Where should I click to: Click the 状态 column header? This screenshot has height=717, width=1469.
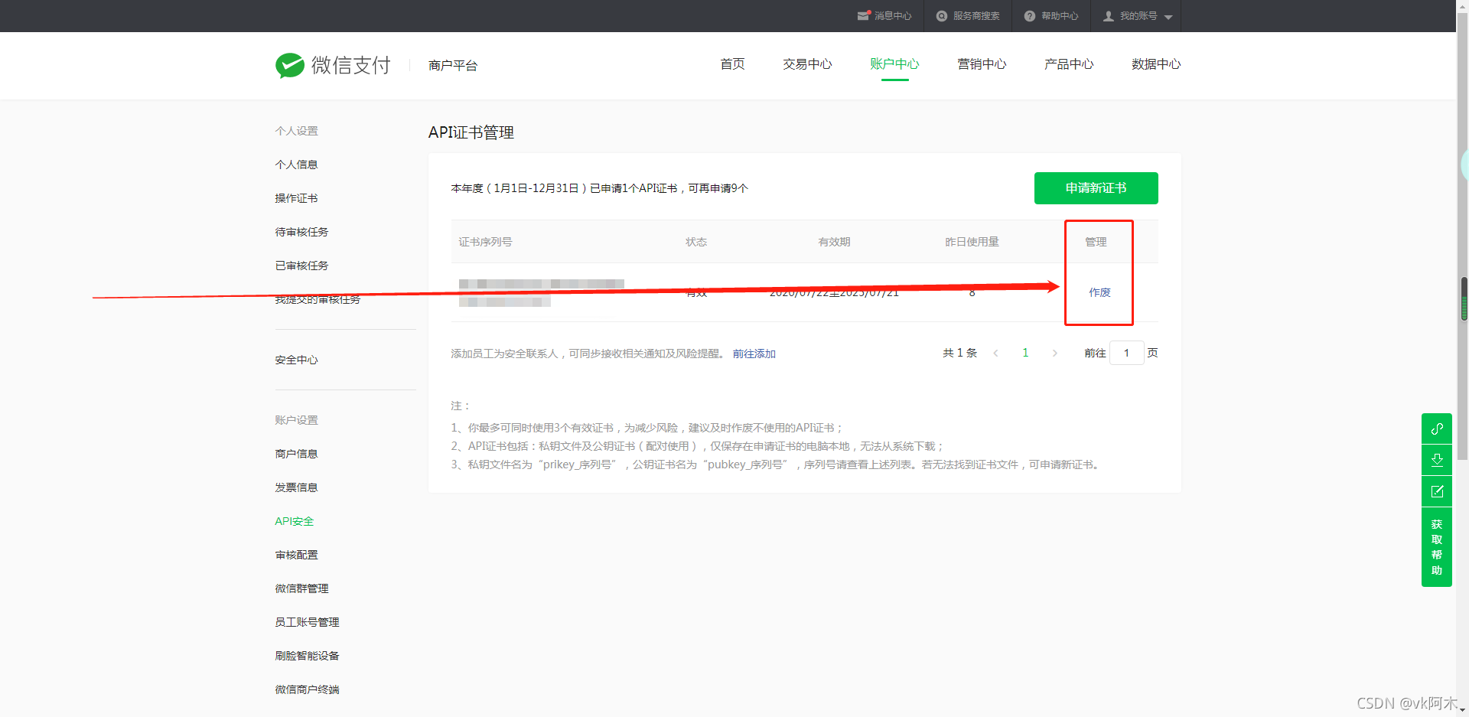[x=696, y=242]
